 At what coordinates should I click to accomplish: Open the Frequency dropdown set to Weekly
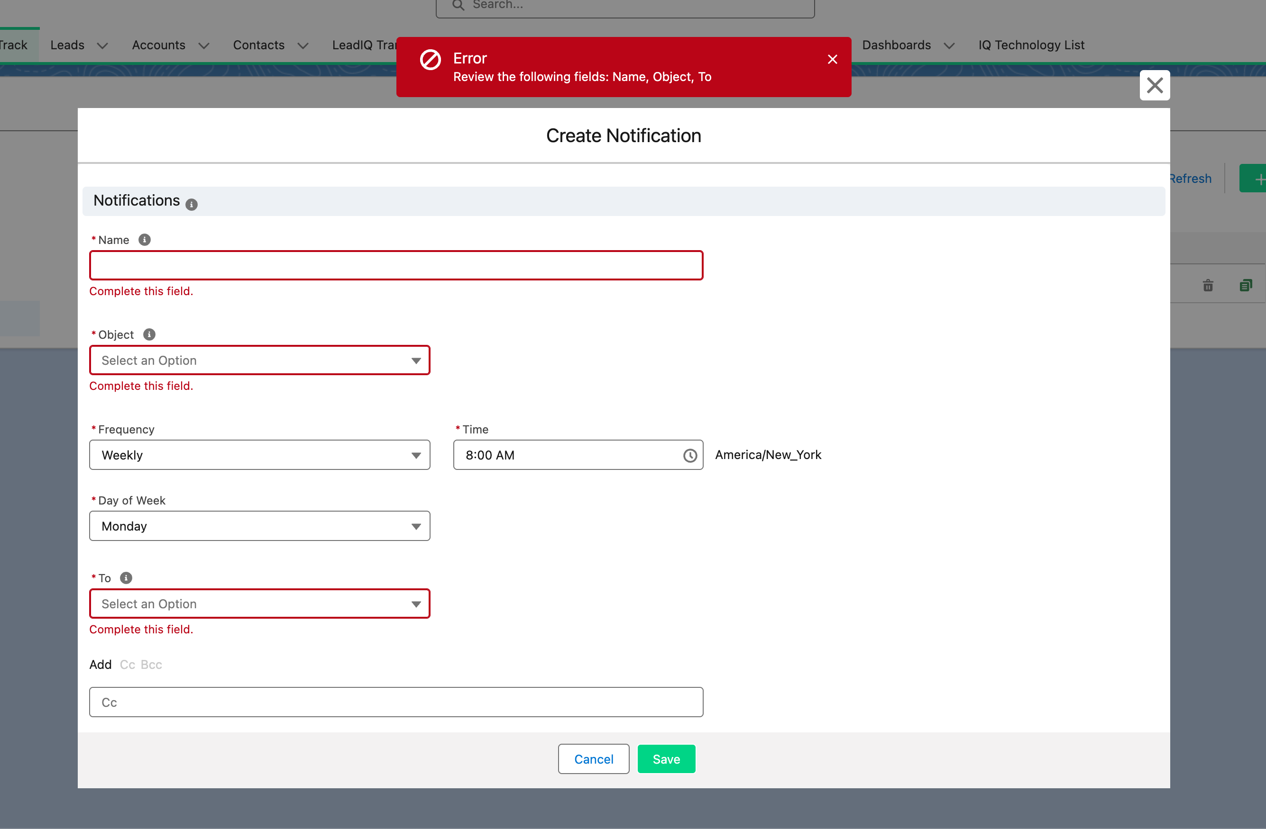point(259,455)
